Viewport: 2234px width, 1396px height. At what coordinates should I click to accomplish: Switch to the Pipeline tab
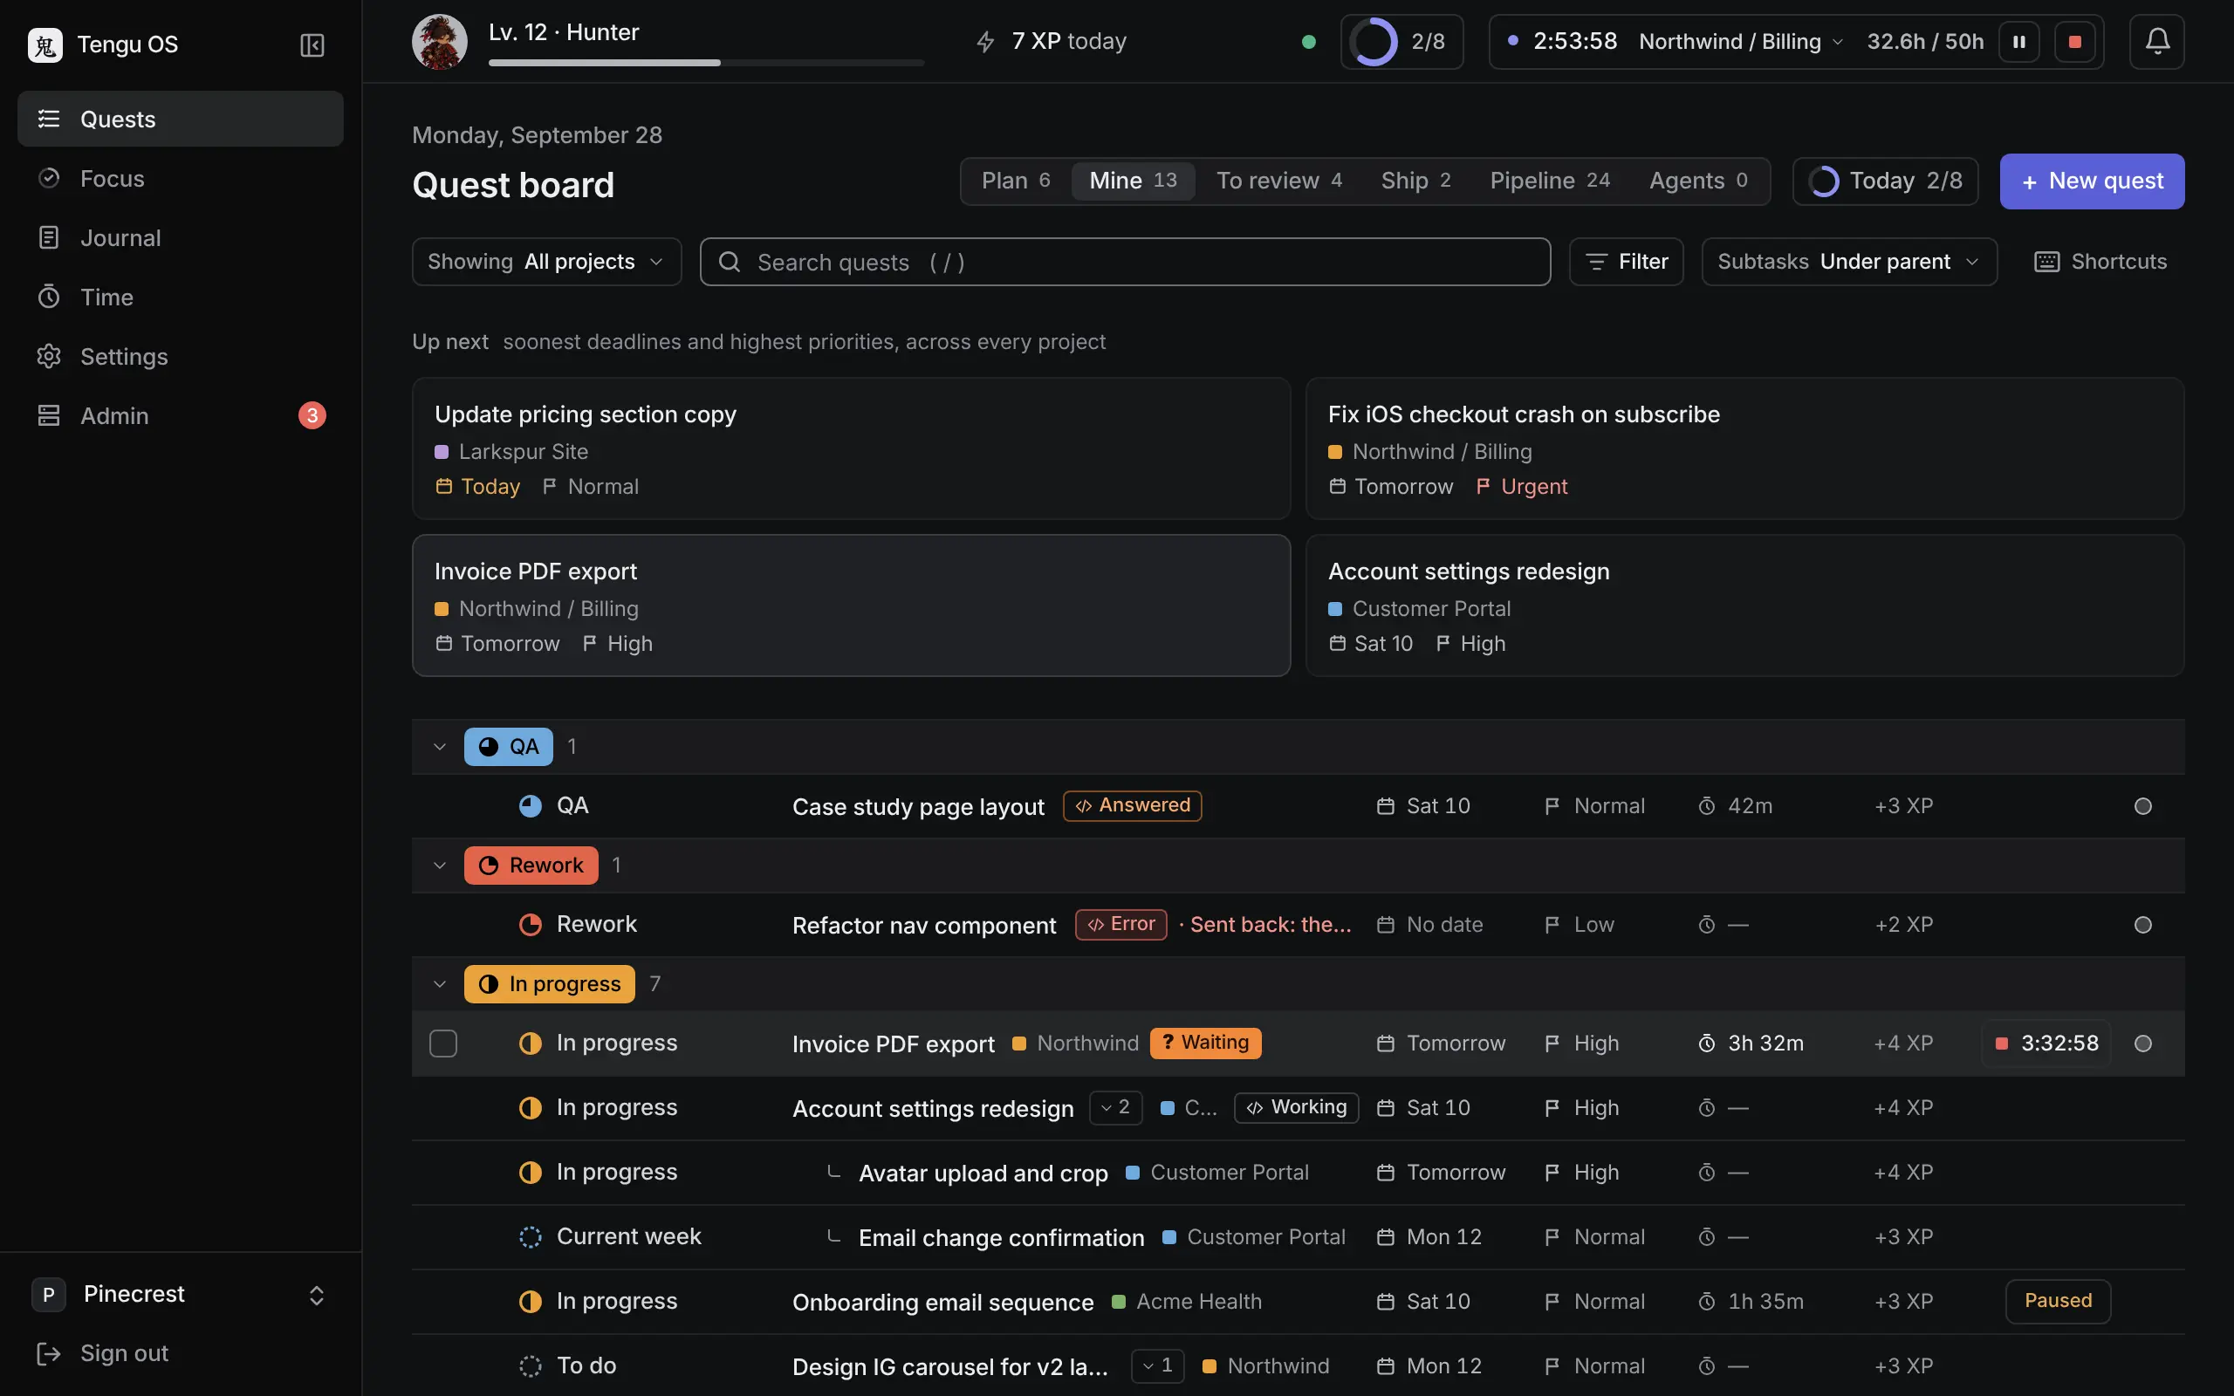(1550, 181)
